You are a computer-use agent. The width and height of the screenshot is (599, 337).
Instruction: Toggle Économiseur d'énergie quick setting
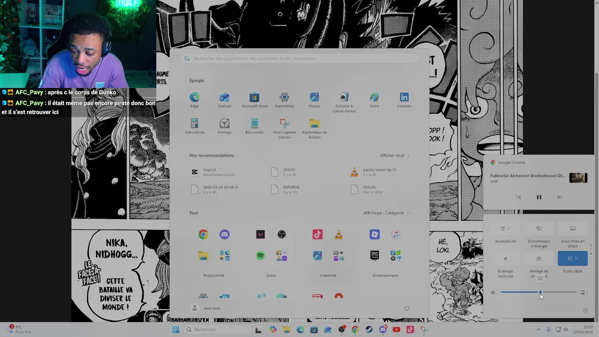[539, 228]
